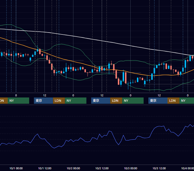Select the 東京 session block on 10/2
Screen dimensions: 194x171
pos(101,101)
